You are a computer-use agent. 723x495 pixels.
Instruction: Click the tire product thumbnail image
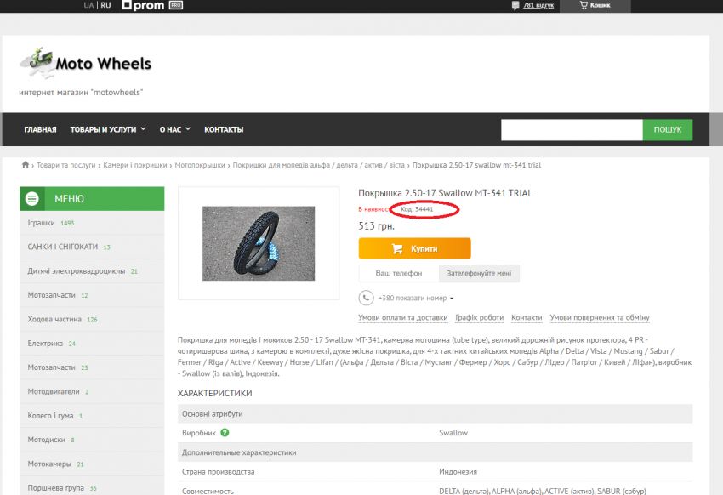pyautogui.click(x=258, y=243)
